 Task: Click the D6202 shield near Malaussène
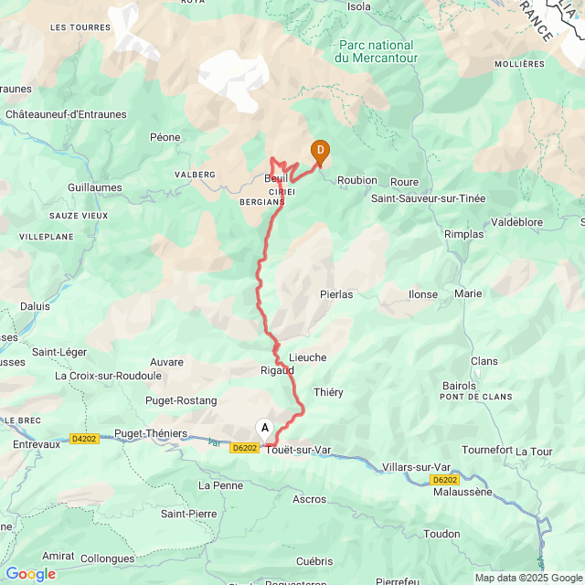444,480
